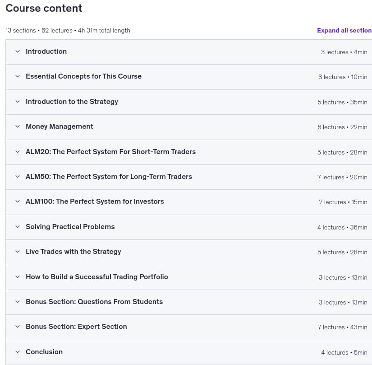The height and width of the screenshot is (365, 372).
Task: Select "Live Trades with the Strategy" title
Action: pos(73,252)
